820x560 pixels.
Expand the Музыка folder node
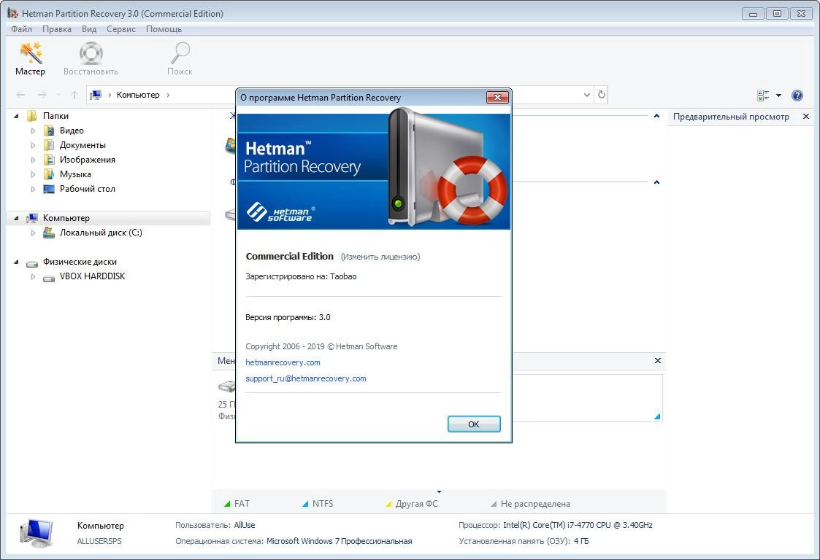33,174
